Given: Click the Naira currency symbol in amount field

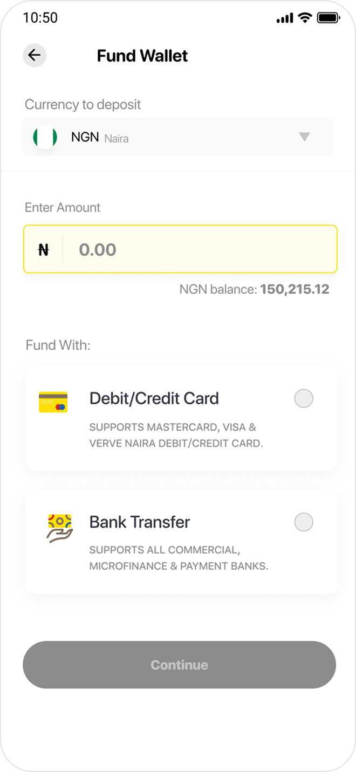Looking at the screenshot, I should [43, 249].
